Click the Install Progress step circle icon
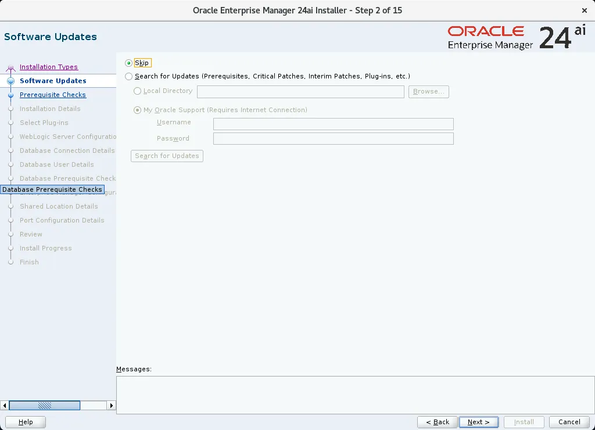Image resolution: width=595 pixels, height=430 pixels. 10,248
